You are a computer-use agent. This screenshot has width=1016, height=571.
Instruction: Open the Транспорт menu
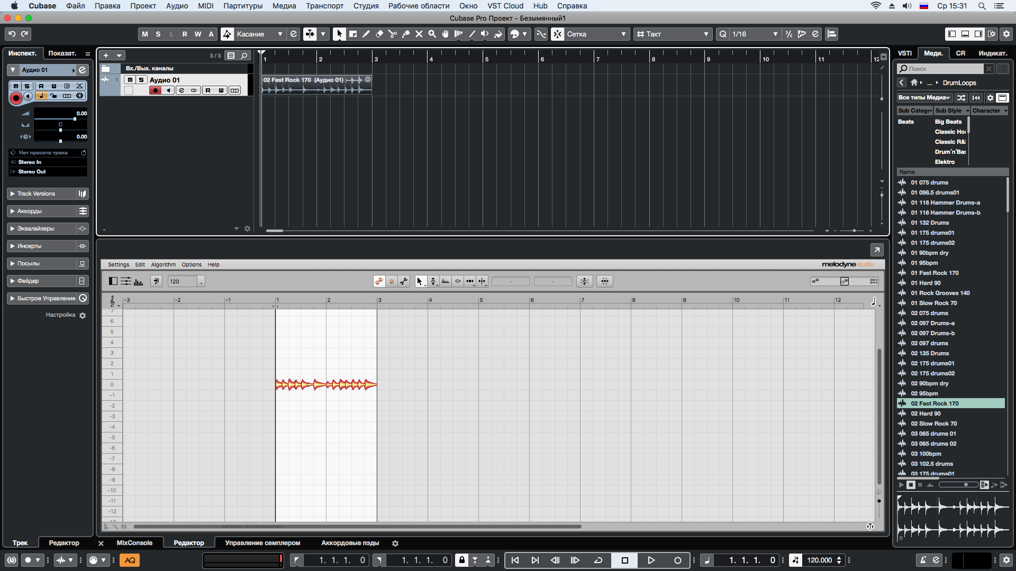pos(324,6)
